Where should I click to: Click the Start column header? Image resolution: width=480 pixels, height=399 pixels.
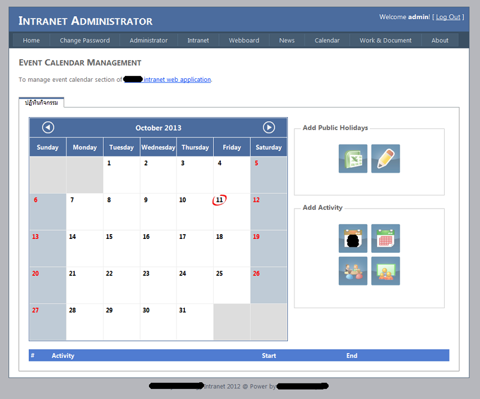point(269,355)
